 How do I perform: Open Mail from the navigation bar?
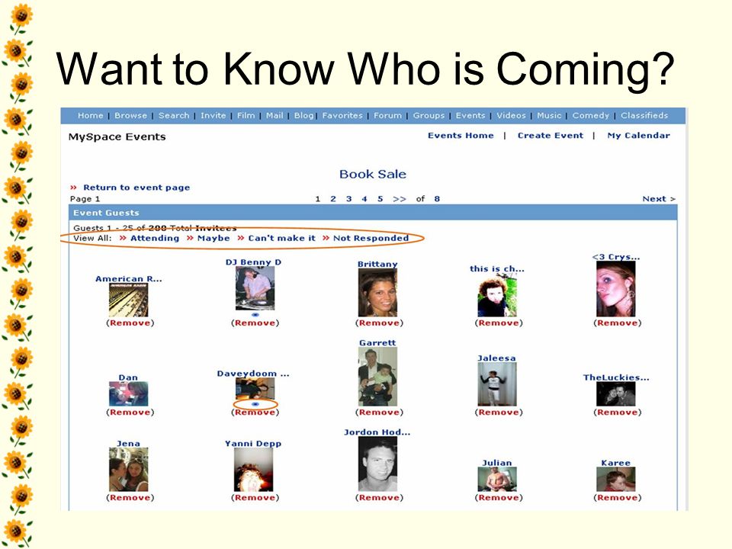[274, 115]
